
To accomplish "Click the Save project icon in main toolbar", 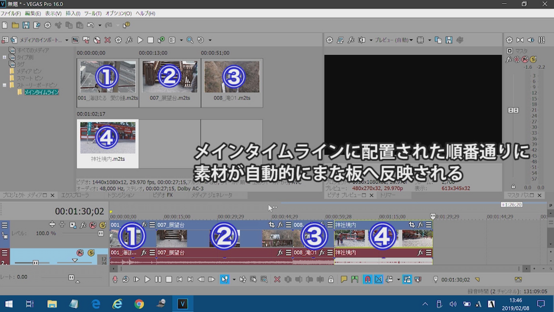I will tap(26, 25).
